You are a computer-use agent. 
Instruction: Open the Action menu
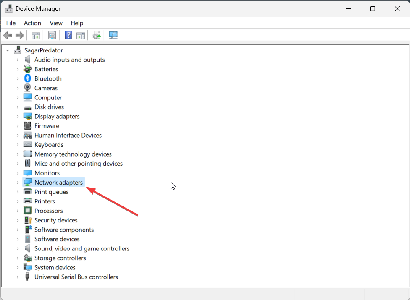(x=32, y=23)
